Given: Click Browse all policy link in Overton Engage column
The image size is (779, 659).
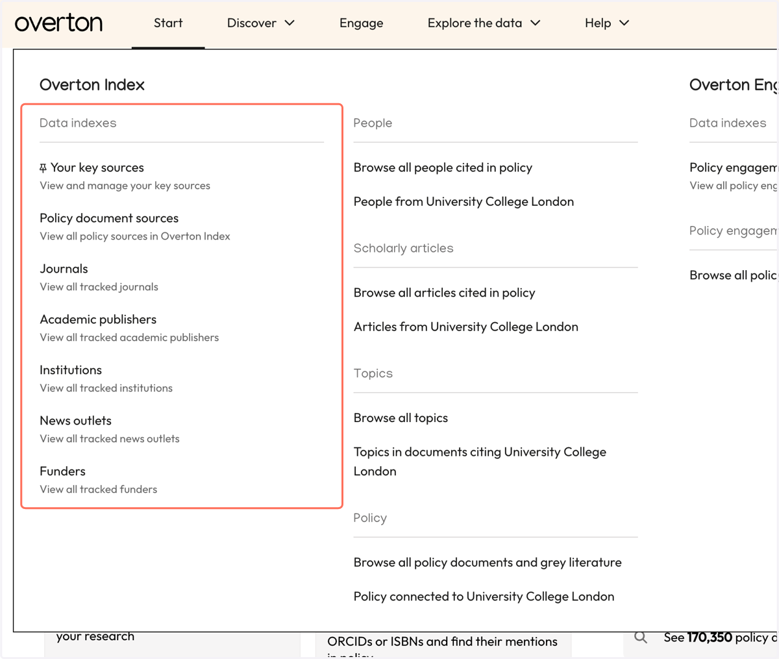Looking at the screenshot, I should click(x=733, y=275).
